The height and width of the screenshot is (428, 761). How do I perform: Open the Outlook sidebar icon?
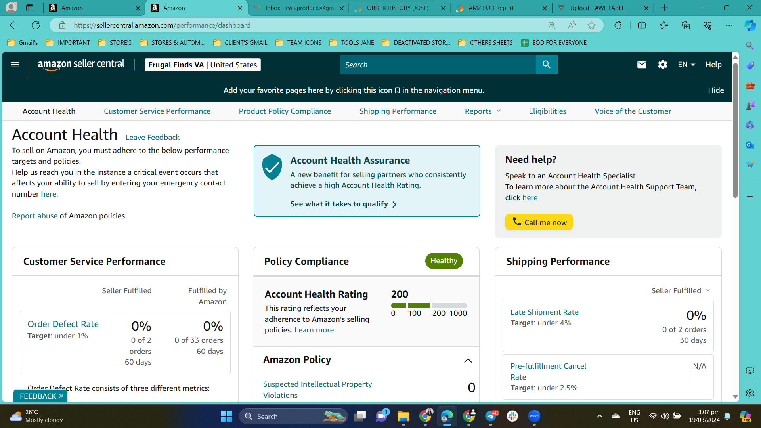(x=750, y=145)
